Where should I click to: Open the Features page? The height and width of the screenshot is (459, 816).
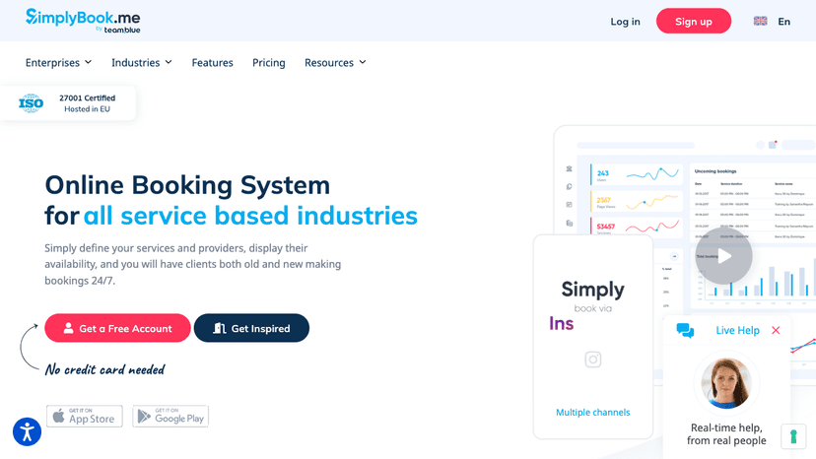click(212, 62)
